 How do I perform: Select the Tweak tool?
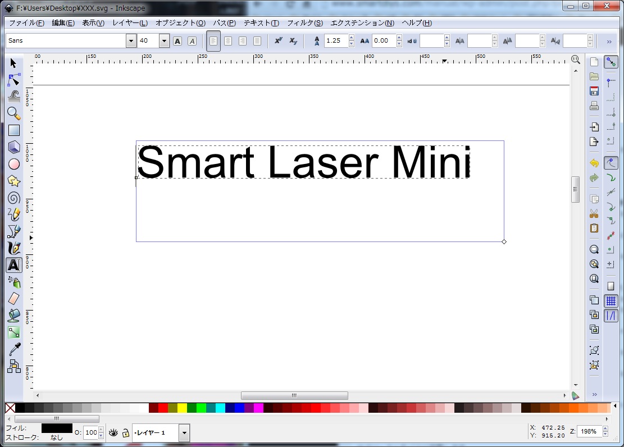pos(13,97)
